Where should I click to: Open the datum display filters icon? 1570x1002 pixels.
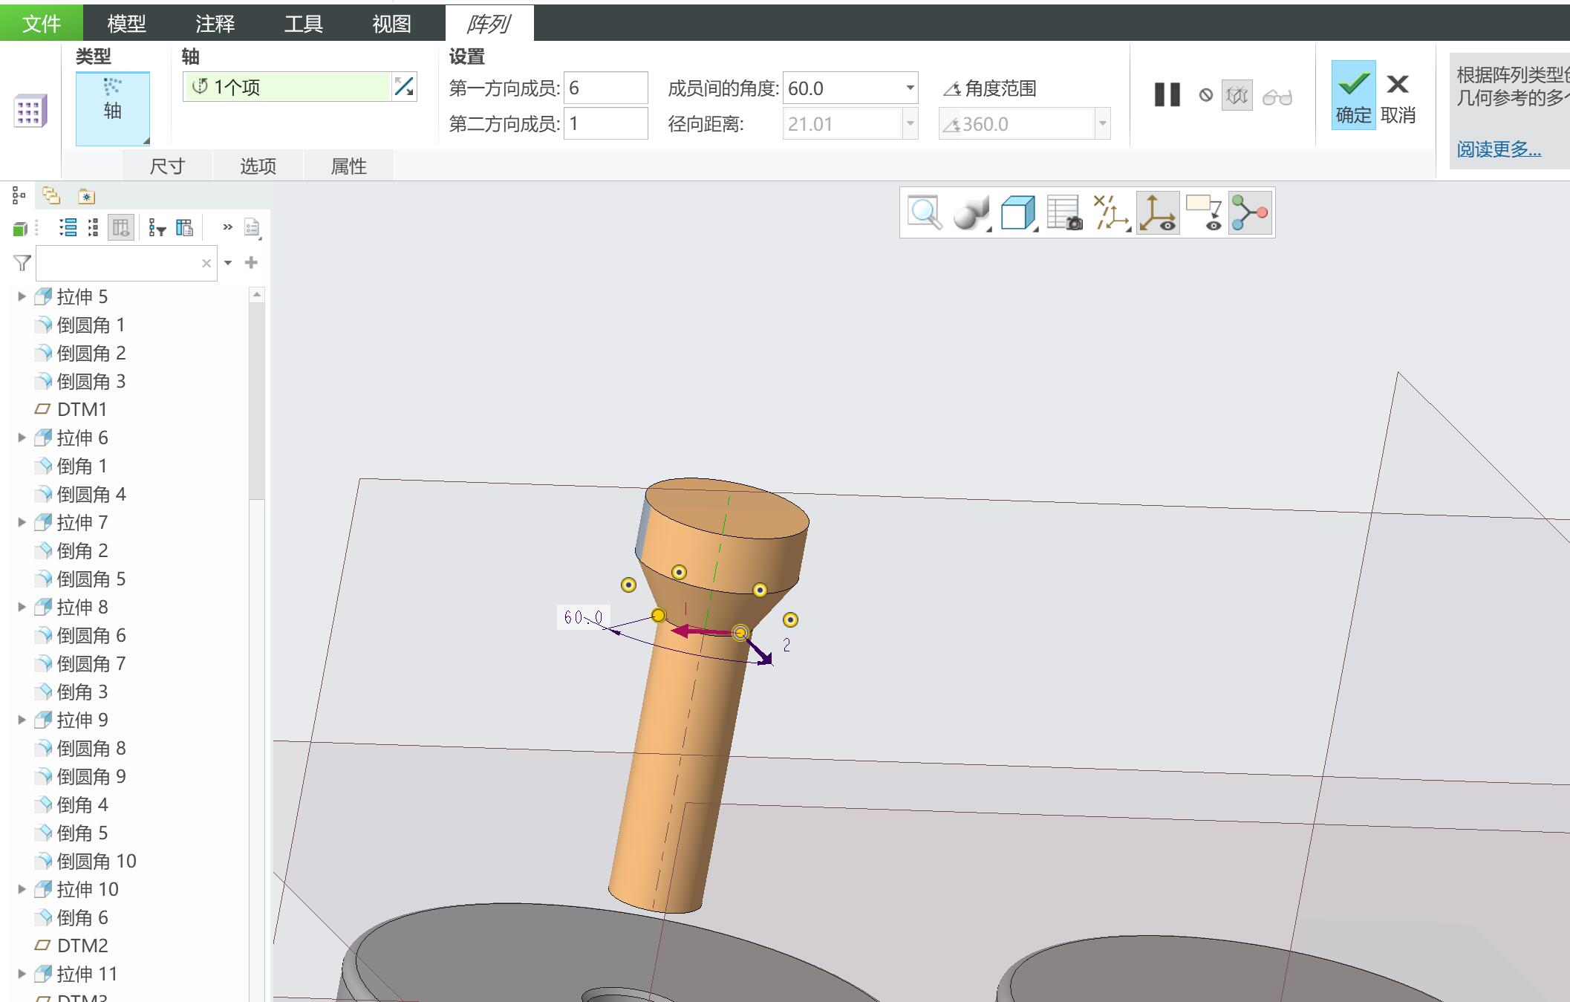[x=1112, y=213]
